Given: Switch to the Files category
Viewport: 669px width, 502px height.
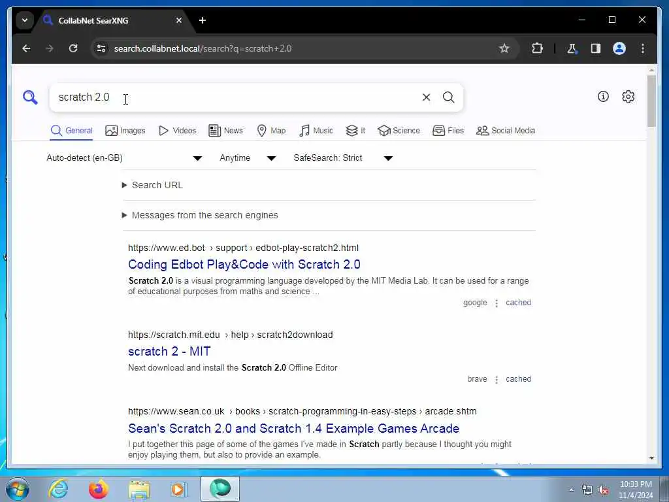Looking at the screenshot, I should [448, 131].
